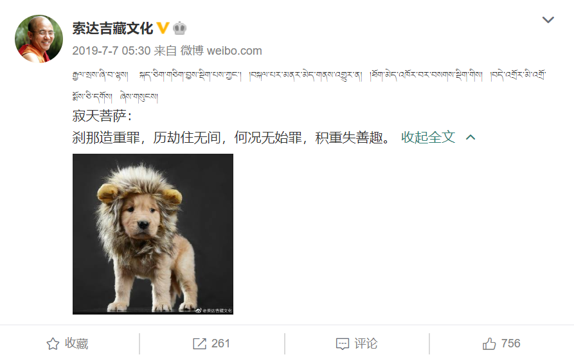Screen dimensions: 574x357
Task: Click the watermark on the puppy photo
Action: tap(214, 311)
